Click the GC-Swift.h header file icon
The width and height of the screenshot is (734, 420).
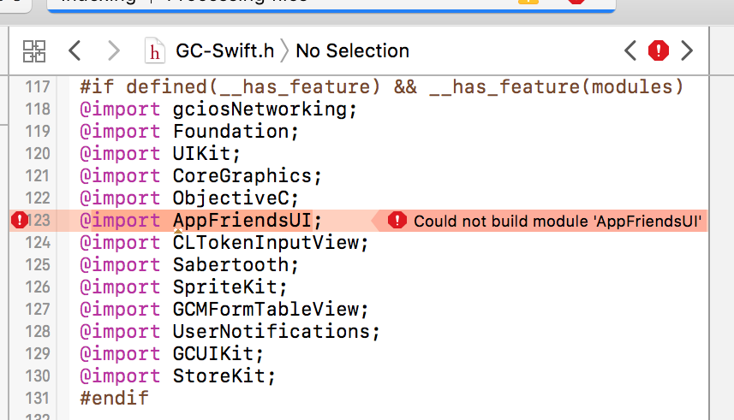click(154, 50)
